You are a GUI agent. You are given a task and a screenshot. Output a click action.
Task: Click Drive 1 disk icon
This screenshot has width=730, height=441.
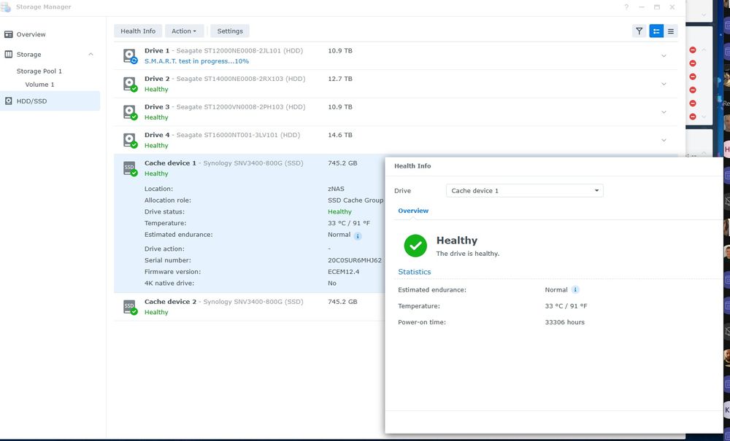130,56
